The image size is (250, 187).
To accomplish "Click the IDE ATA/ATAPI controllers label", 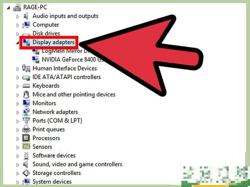I will pyautogui.click(x=67, y=77).
